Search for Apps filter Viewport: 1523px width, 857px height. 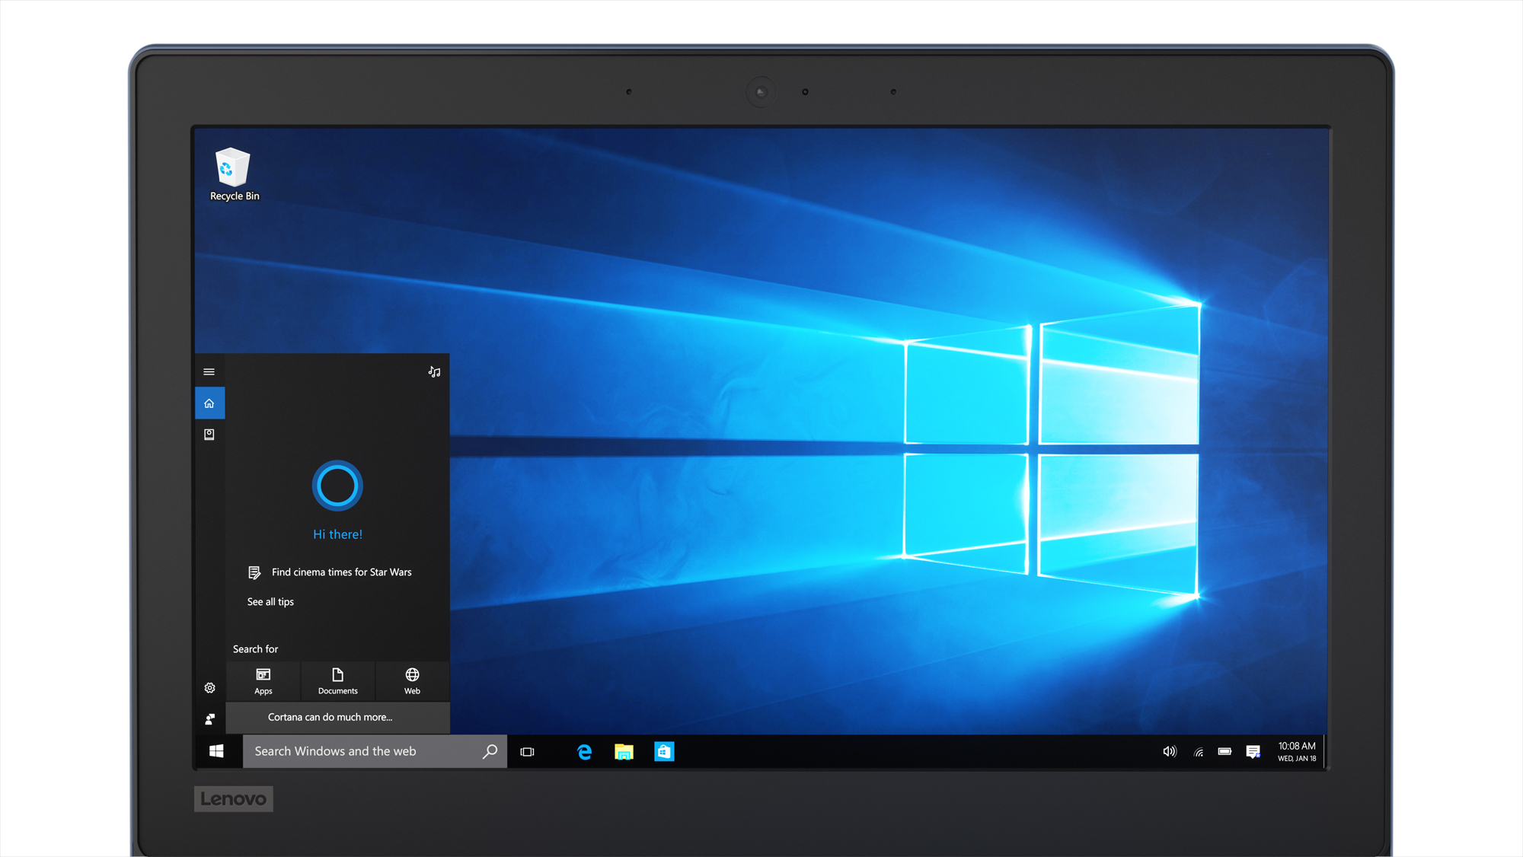pyautogui.click(x=263, y=680)
